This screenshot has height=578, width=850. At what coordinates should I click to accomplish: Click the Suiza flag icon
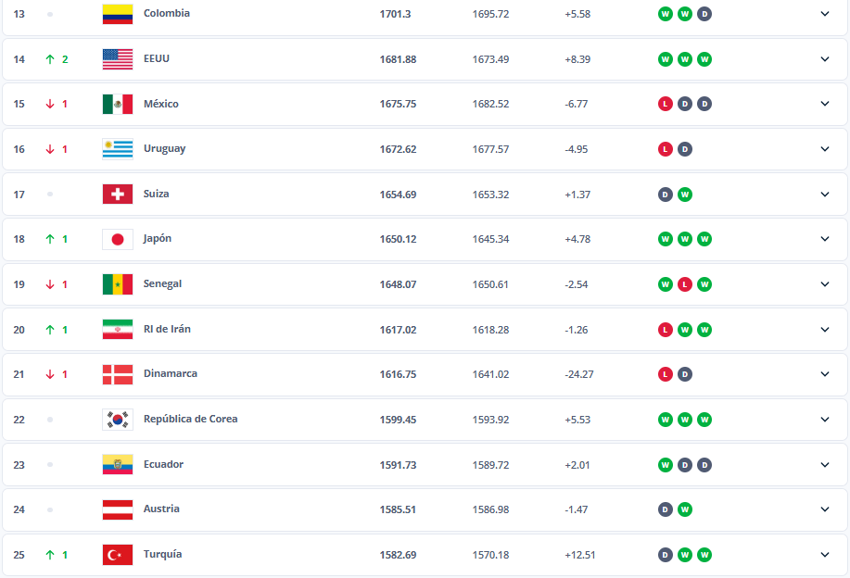pos(118,195)
